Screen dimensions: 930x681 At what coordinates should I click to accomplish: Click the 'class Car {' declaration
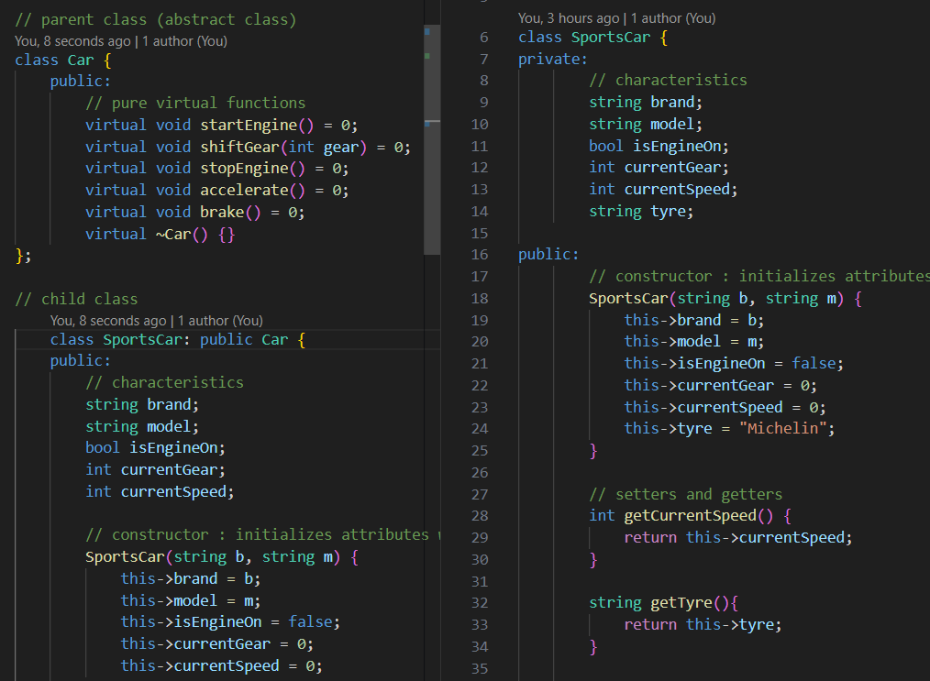(x=63, y=60)
